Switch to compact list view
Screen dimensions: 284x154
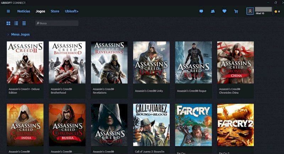coord(24,23)
